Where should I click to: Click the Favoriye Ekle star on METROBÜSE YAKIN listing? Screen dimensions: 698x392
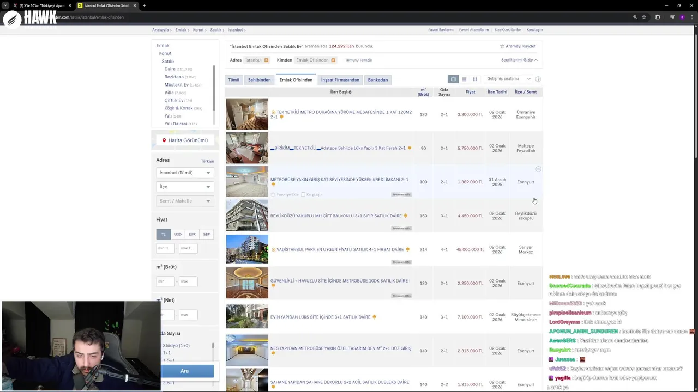coord(273,194)
